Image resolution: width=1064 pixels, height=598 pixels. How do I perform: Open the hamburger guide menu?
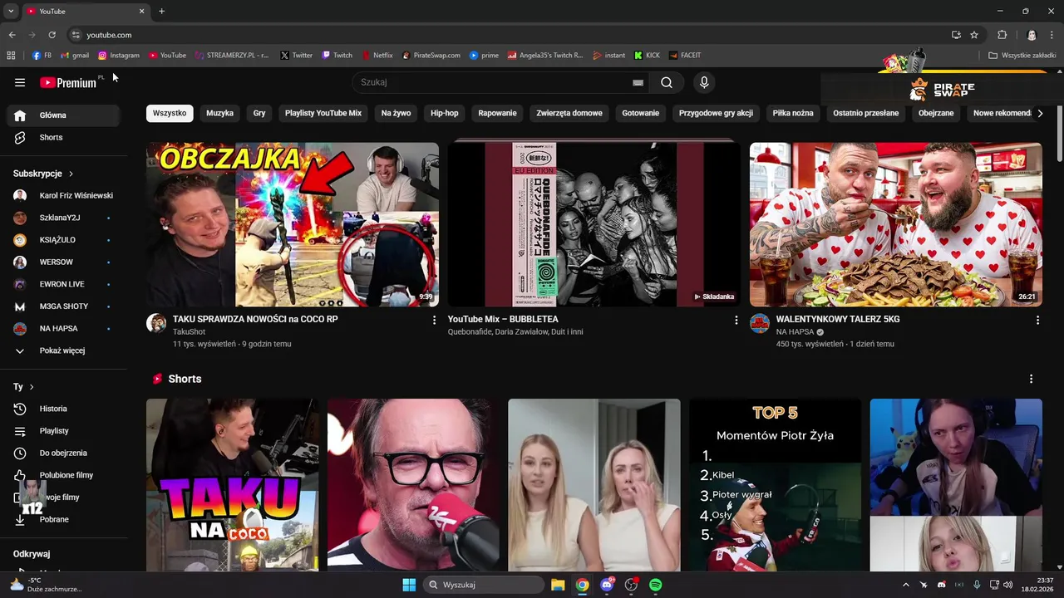(x=20, y=82)
